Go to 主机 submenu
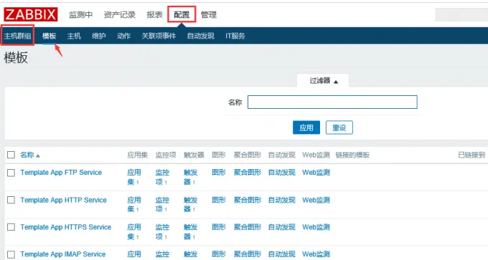488x260 pixels. point(74,36)
